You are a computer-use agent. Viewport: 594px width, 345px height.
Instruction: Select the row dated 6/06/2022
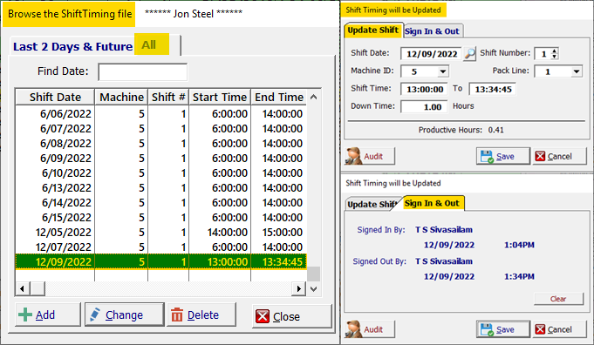(161, 114)
